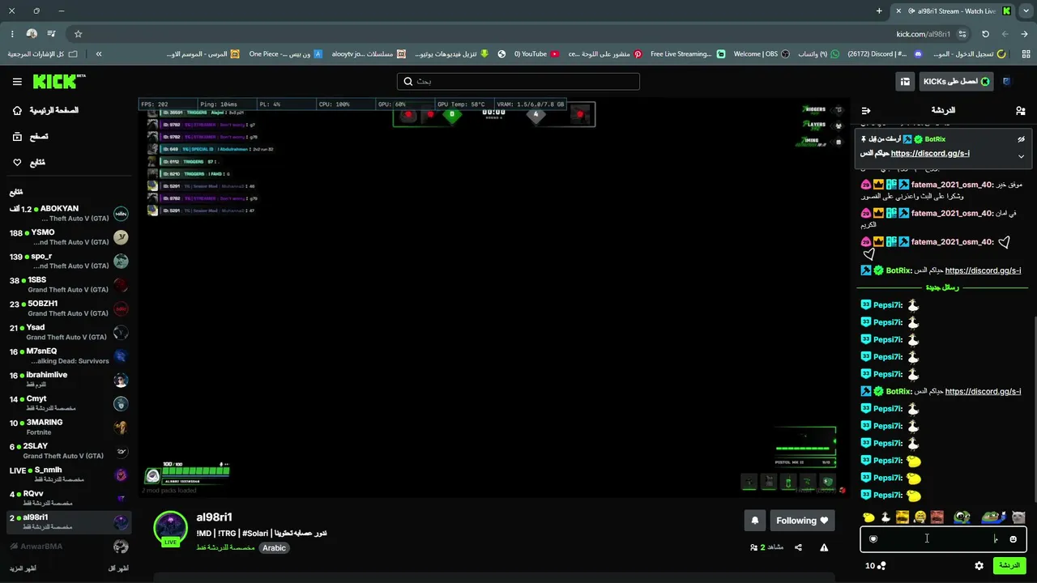This screenshot has height=583, width=1037.
Task: Open spo_r channel in sidebar
Action: click(68, 261)
